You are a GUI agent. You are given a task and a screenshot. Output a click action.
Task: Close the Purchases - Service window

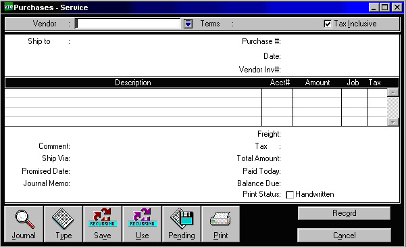point(397,7)
